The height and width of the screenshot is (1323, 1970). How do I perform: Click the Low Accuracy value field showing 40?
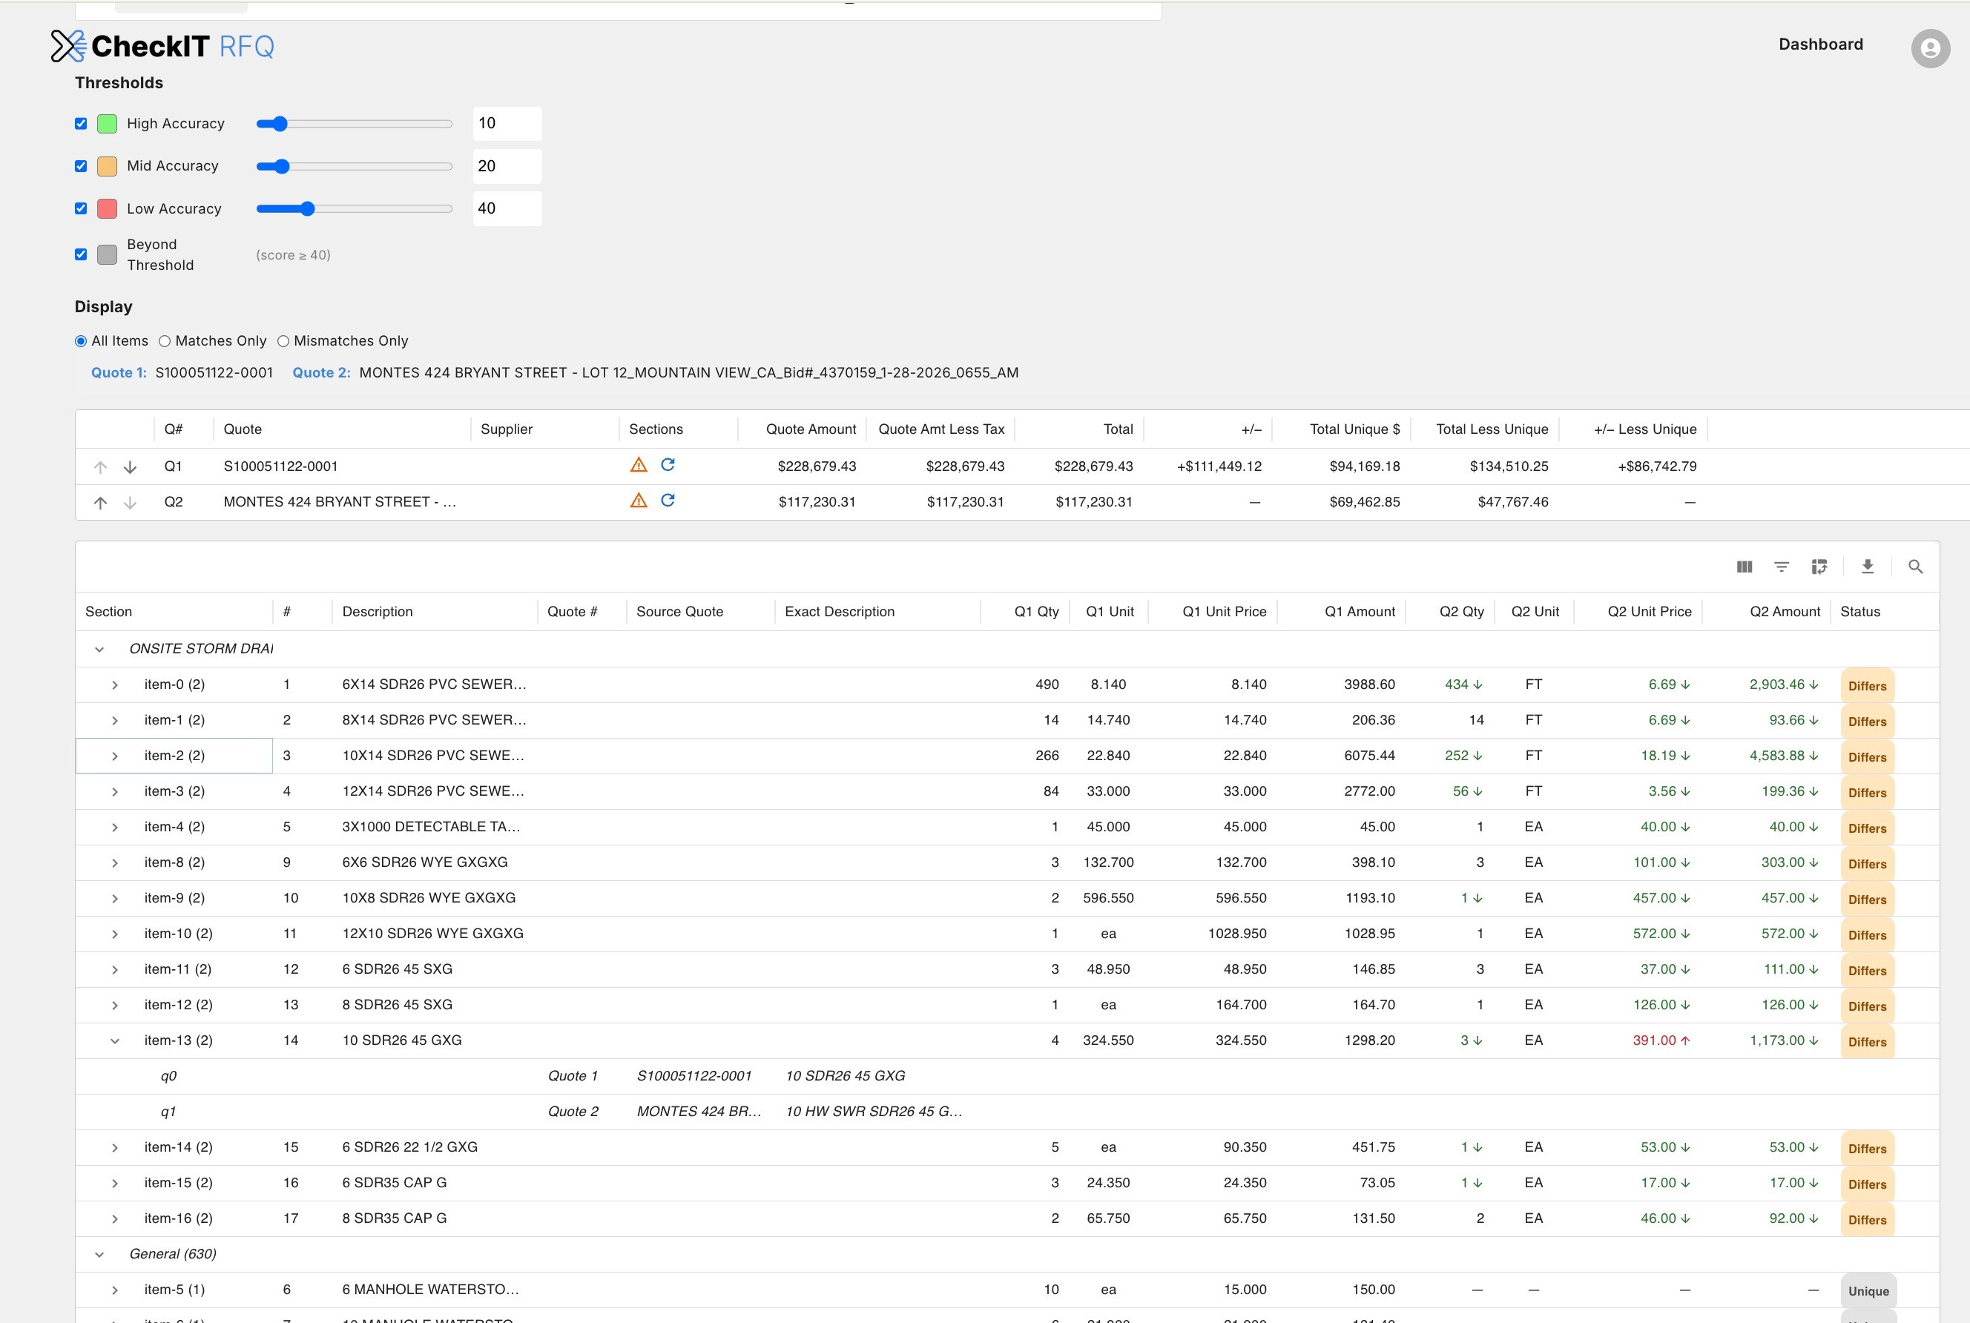tap(507, 208)
